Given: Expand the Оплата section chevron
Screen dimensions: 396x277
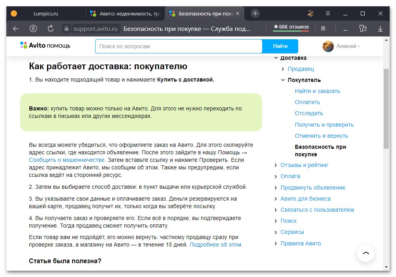Looking at the screenshot, I should (276, 176).
